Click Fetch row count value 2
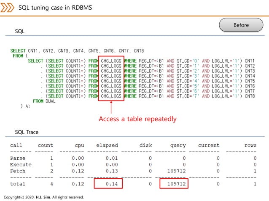Screen dimensions: 269x201 point(51,171)
